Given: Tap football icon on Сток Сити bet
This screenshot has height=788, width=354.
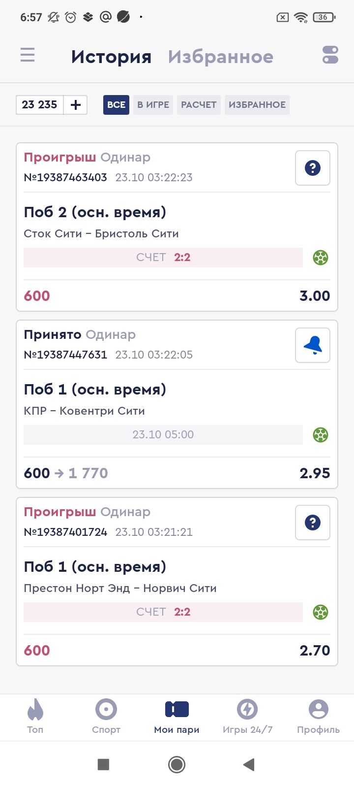Looking at the screenshot, I should [321, 258].
